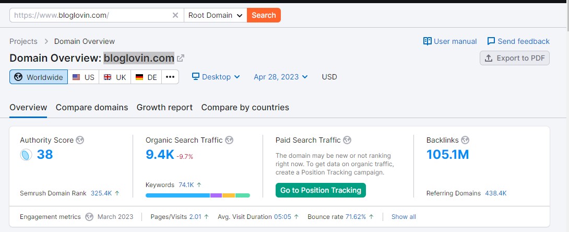Open Organic Search Traffic 9.4K value
Screen dimensions: 569x232
pyautogui.click(x=160, y=155)
